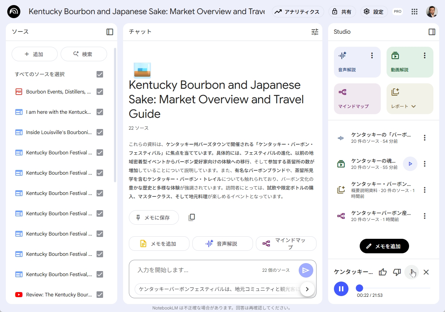Viewport: 445px width, 312px height.
Task: Send the chat message with arrow button
Action: pos(306,270)
